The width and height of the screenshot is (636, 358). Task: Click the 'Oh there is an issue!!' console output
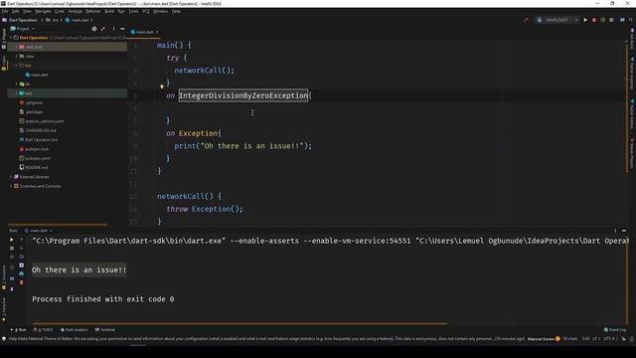click(79, 269)
